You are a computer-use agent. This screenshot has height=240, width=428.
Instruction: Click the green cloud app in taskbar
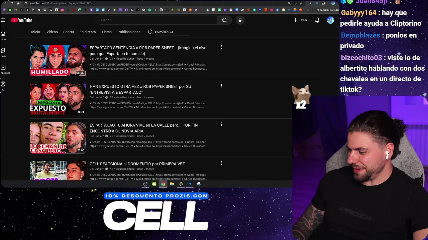(154, 184)
